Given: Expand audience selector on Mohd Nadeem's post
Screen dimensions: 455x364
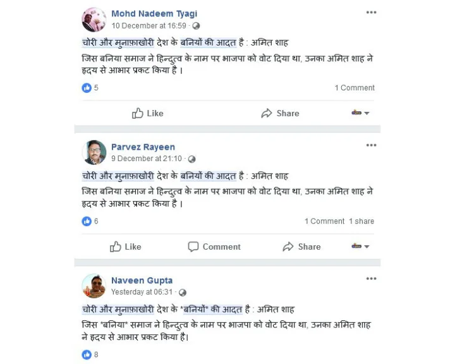Looking at the screenshot, I should click(x=360, y=113).
